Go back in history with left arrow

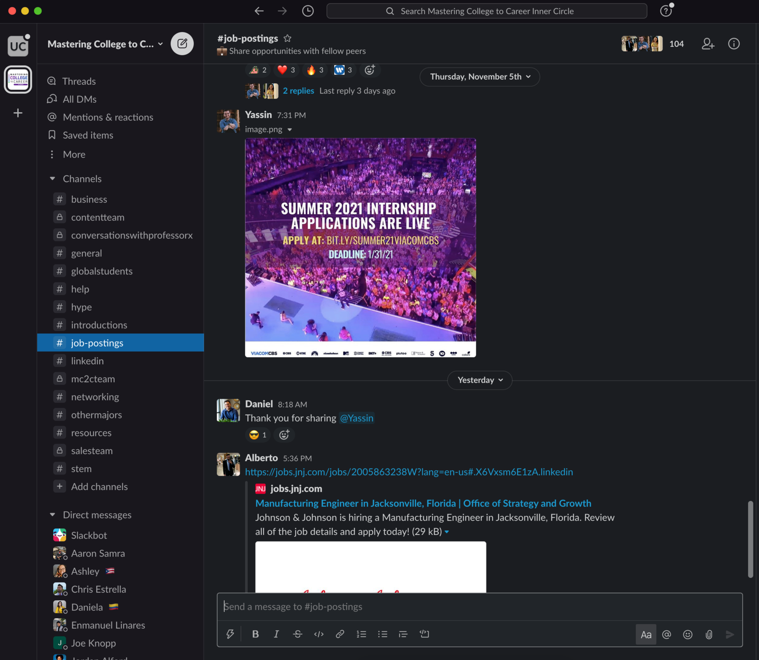click(x=259, y=11)
